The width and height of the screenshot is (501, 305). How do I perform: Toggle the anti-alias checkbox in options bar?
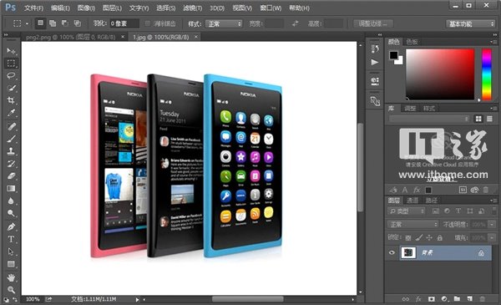[x=147, y=23]
